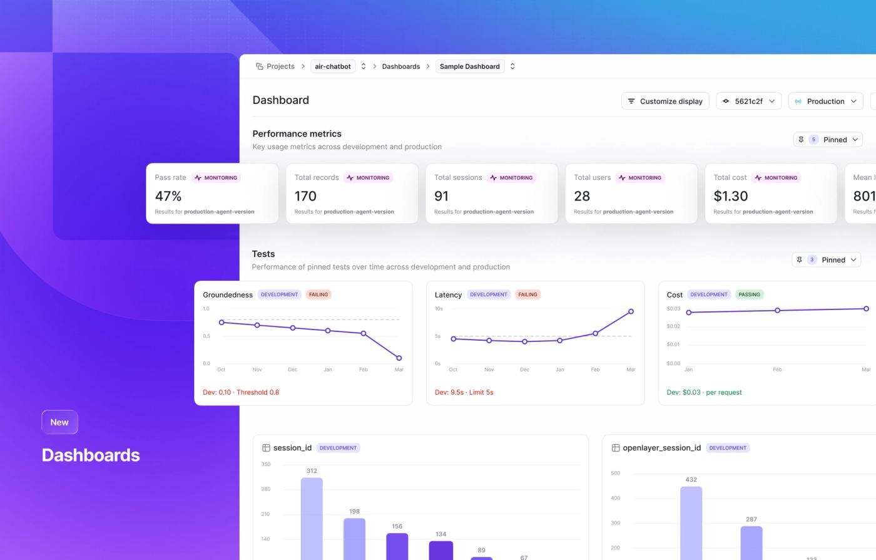Click the commit icon beside 5621c2f
876x560 pixels.
(x=726, y=101)
